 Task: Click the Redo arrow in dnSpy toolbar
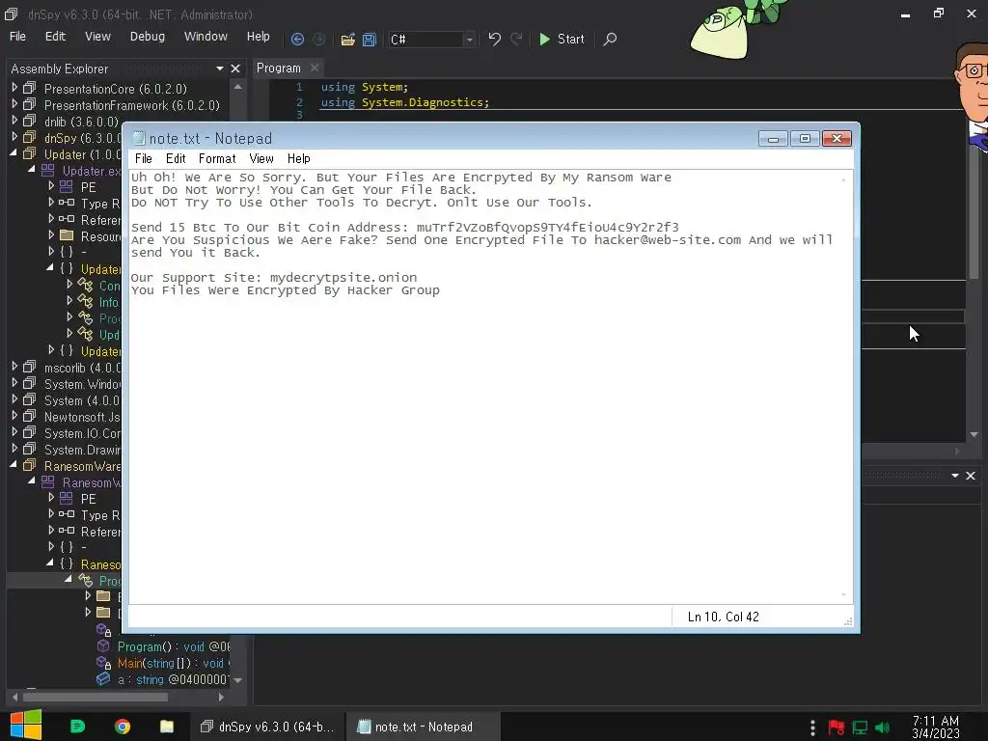point(516,39)
